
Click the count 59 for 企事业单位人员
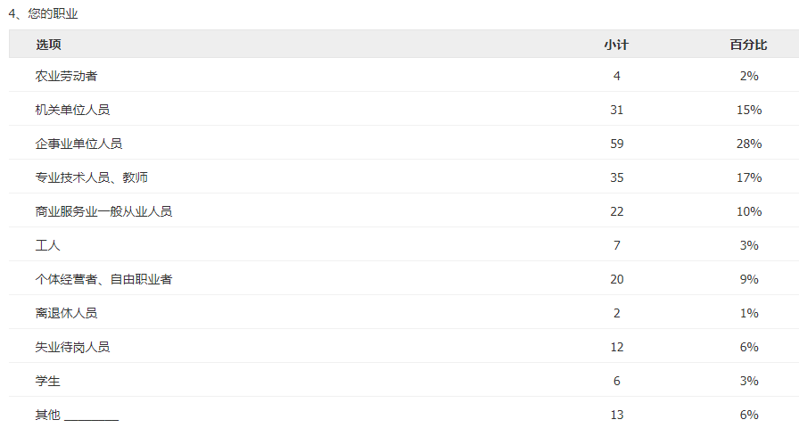pos(616,144)
